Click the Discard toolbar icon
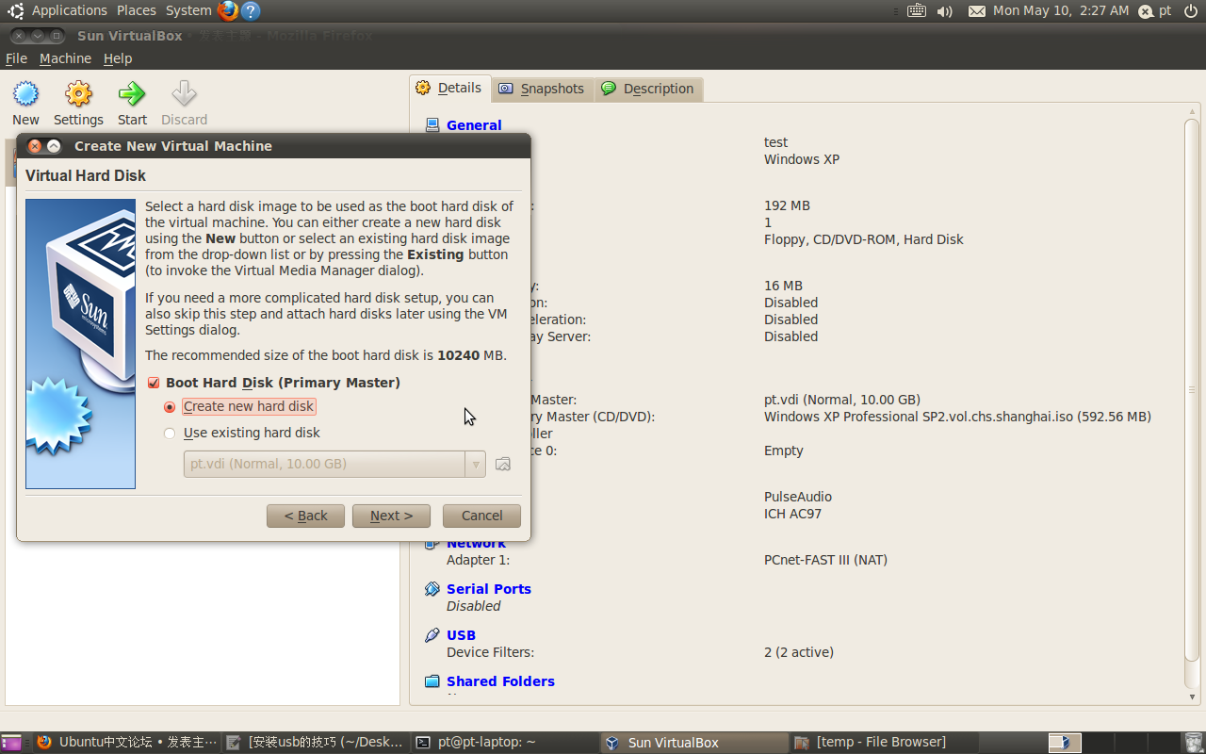Image resolution: width=1206 pixels, height=754 pixels. (x=184, y=94)
